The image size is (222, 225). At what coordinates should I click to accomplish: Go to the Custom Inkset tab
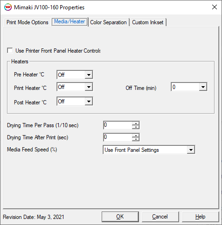point(148,22)
